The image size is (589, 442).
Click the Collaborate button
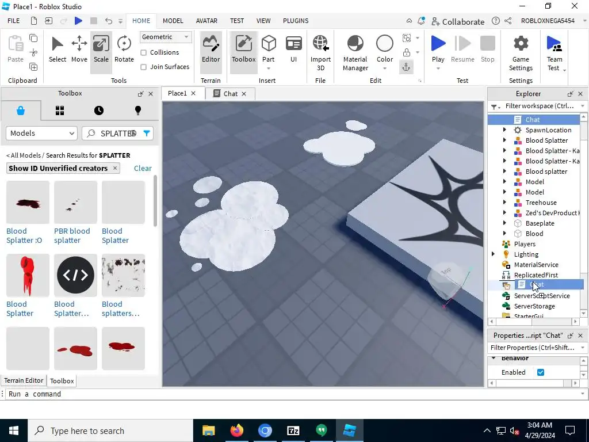pyautogui.click(x=458, y=21)
